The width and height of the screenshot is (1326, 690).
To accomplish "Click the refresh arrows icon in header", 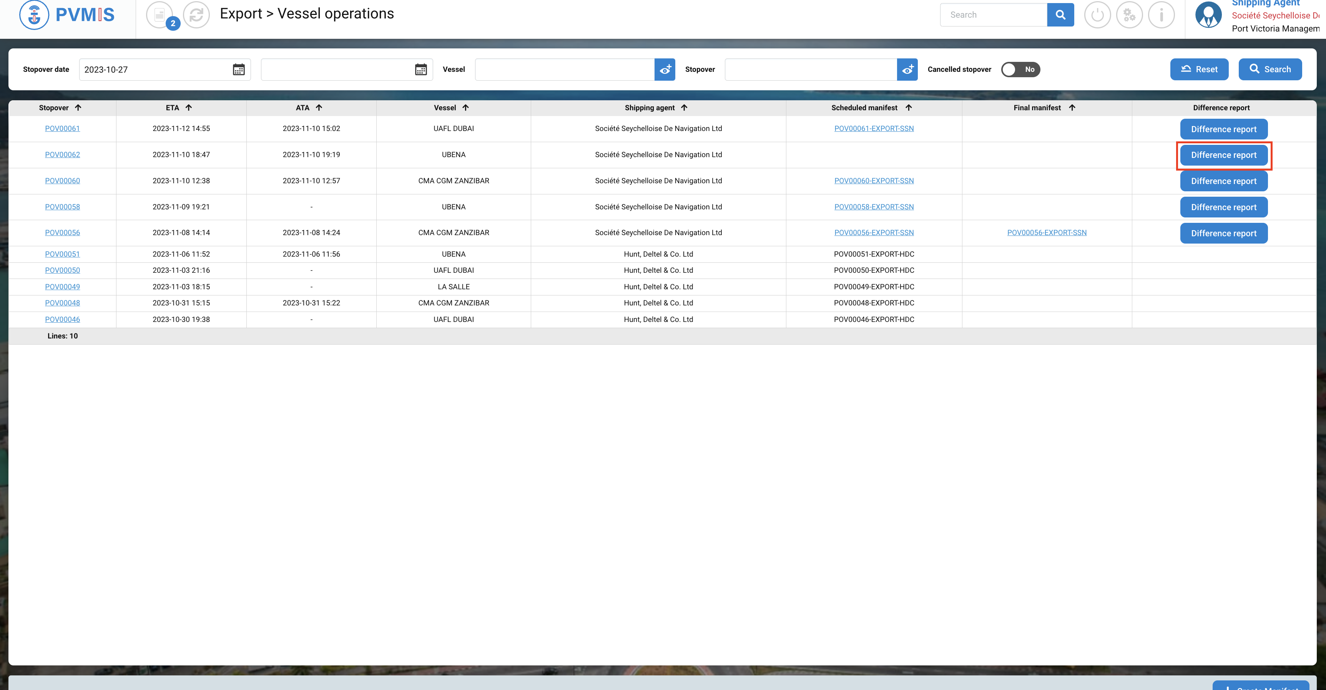I will click(x=196, y=15).
